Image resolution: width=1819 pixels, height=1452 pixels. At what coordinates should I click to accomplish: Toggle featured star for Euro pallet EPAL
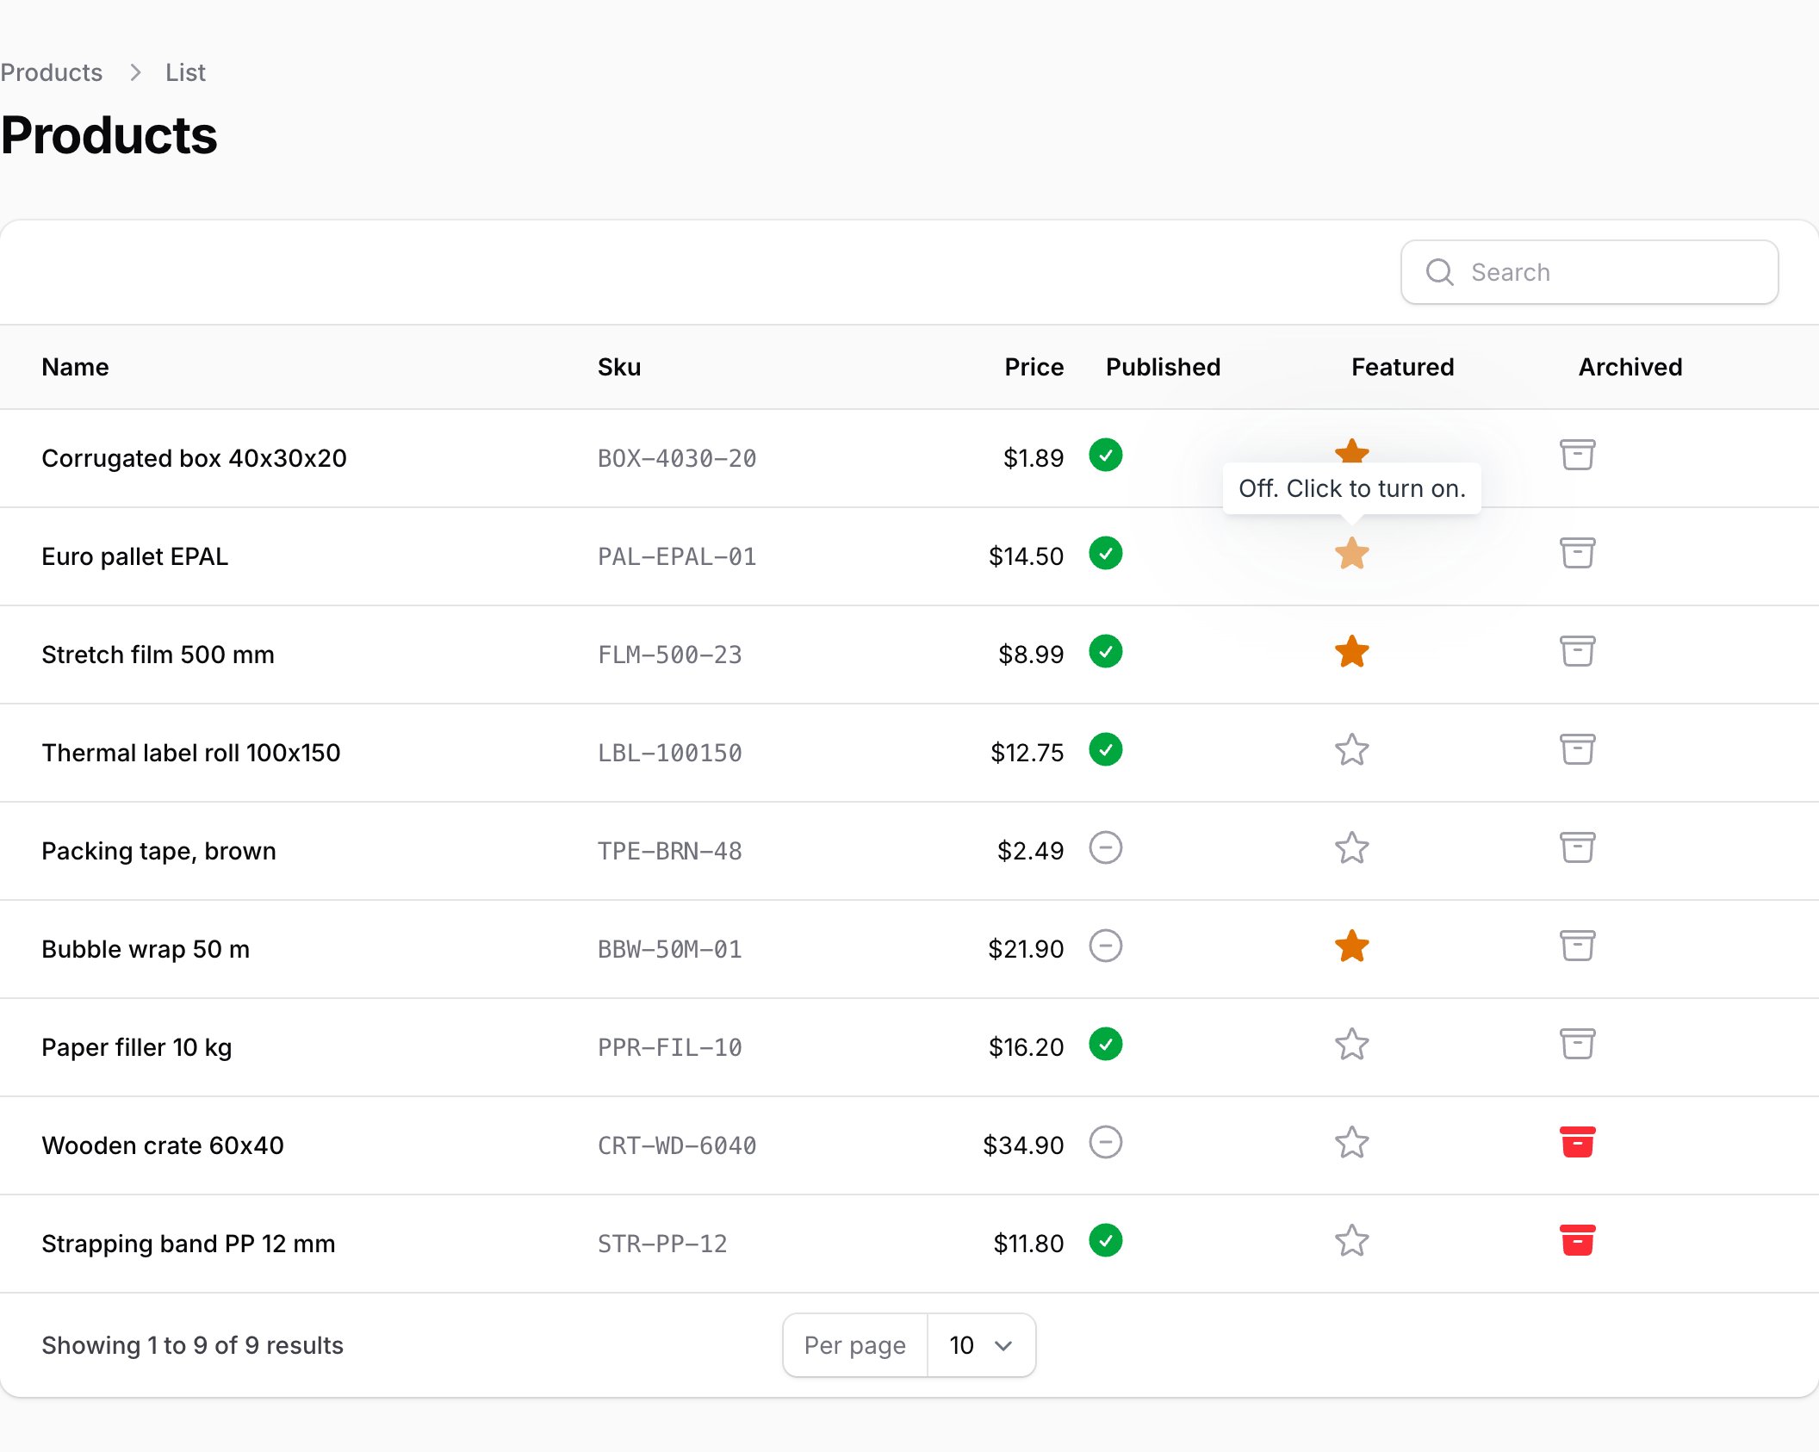coord(1351,554)
